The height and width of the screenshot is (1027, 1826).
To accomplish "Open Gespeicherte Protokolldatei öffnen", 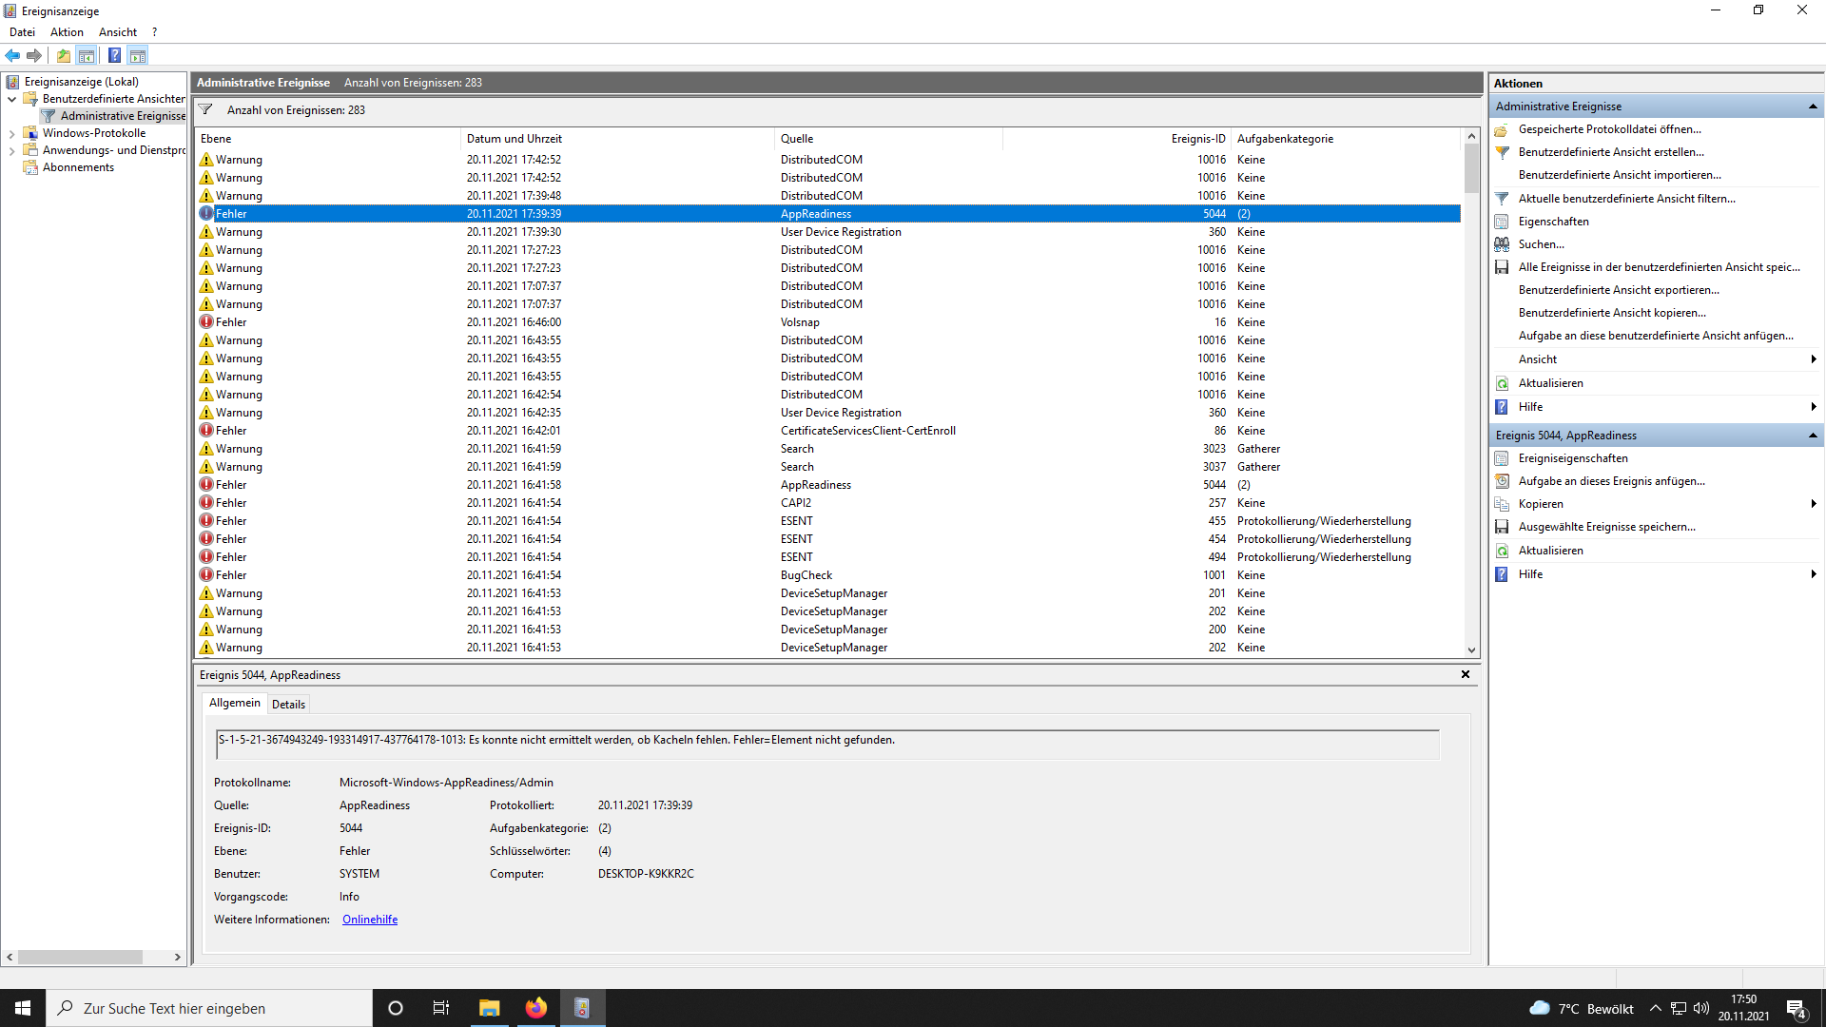I will (1610, 129).
